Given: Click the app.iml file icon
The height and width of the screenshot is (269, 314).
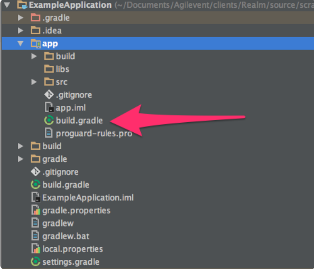Looking at the screenshot, I should tap(49, 107).
